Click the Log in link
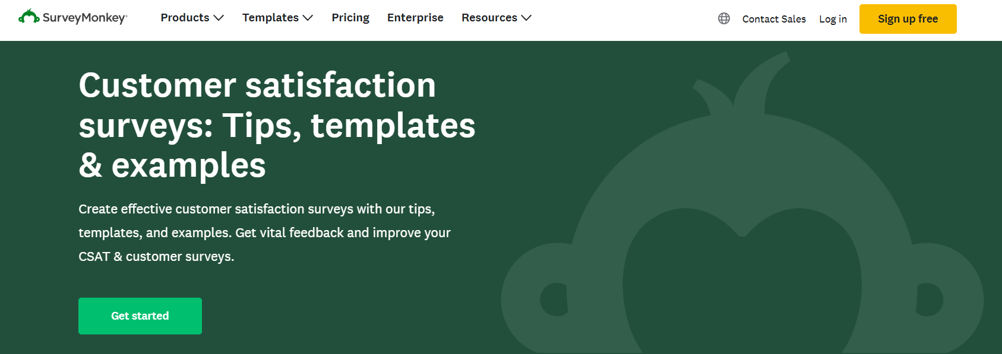 click(833, 19)
